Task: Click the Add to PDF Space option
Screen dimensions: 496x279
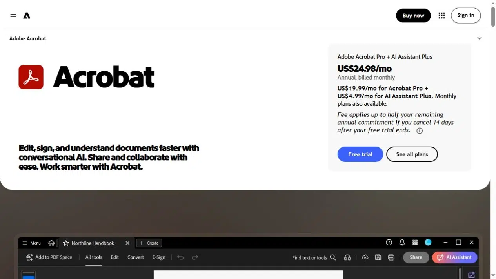Action: pyautogui.click(x=49, y=257)
